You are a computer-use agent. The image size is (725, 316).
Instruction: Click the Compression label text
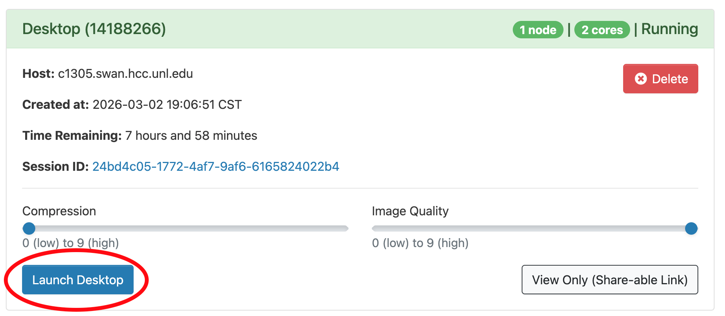(x=59, y=211)
